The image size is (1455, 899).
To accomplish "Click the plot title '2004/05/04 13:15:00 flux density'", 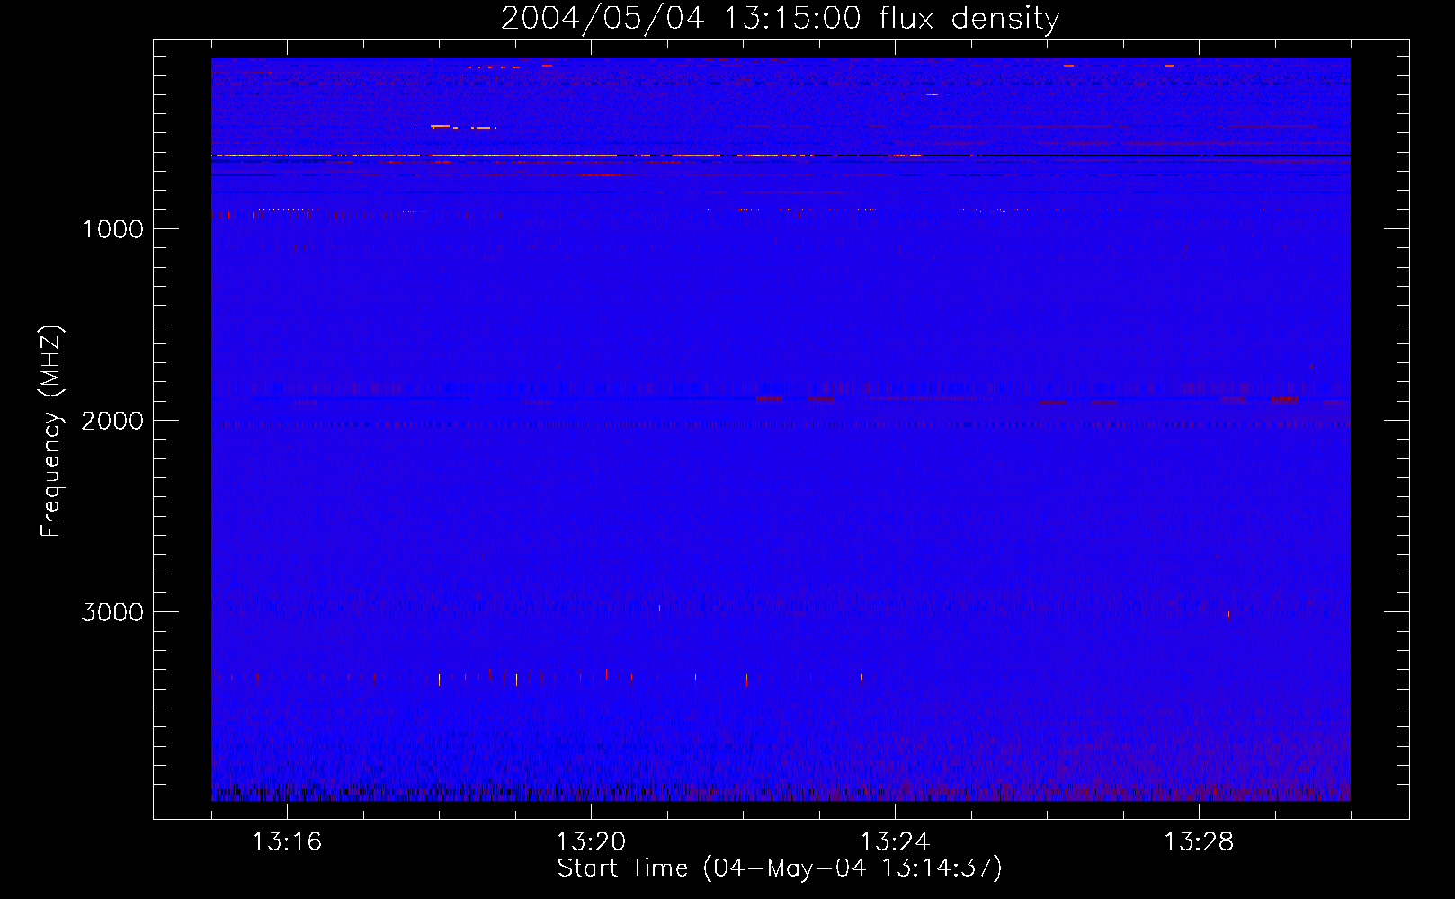I will point(780,19).
